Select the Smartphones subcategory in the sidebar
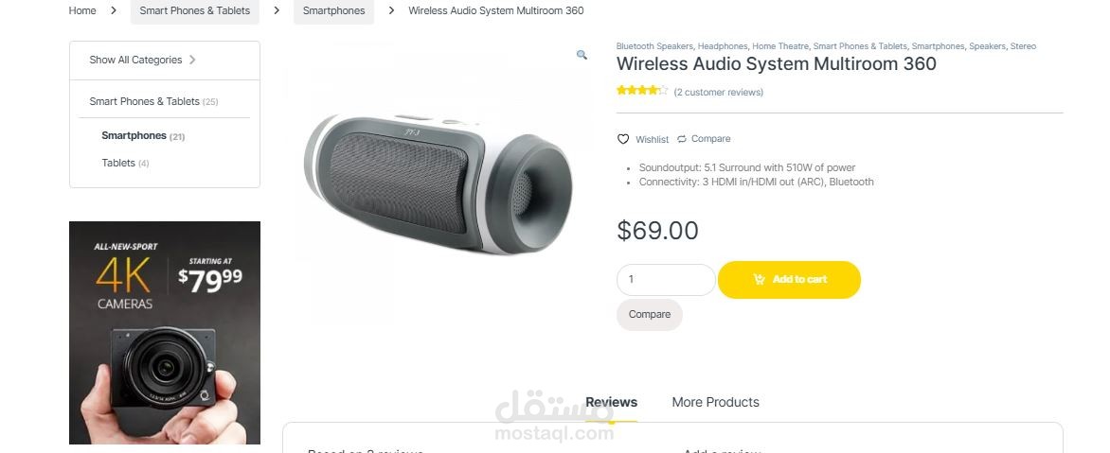Viewport: 1110px width, 453px height. pyautogui.click(x=134, y=135)
